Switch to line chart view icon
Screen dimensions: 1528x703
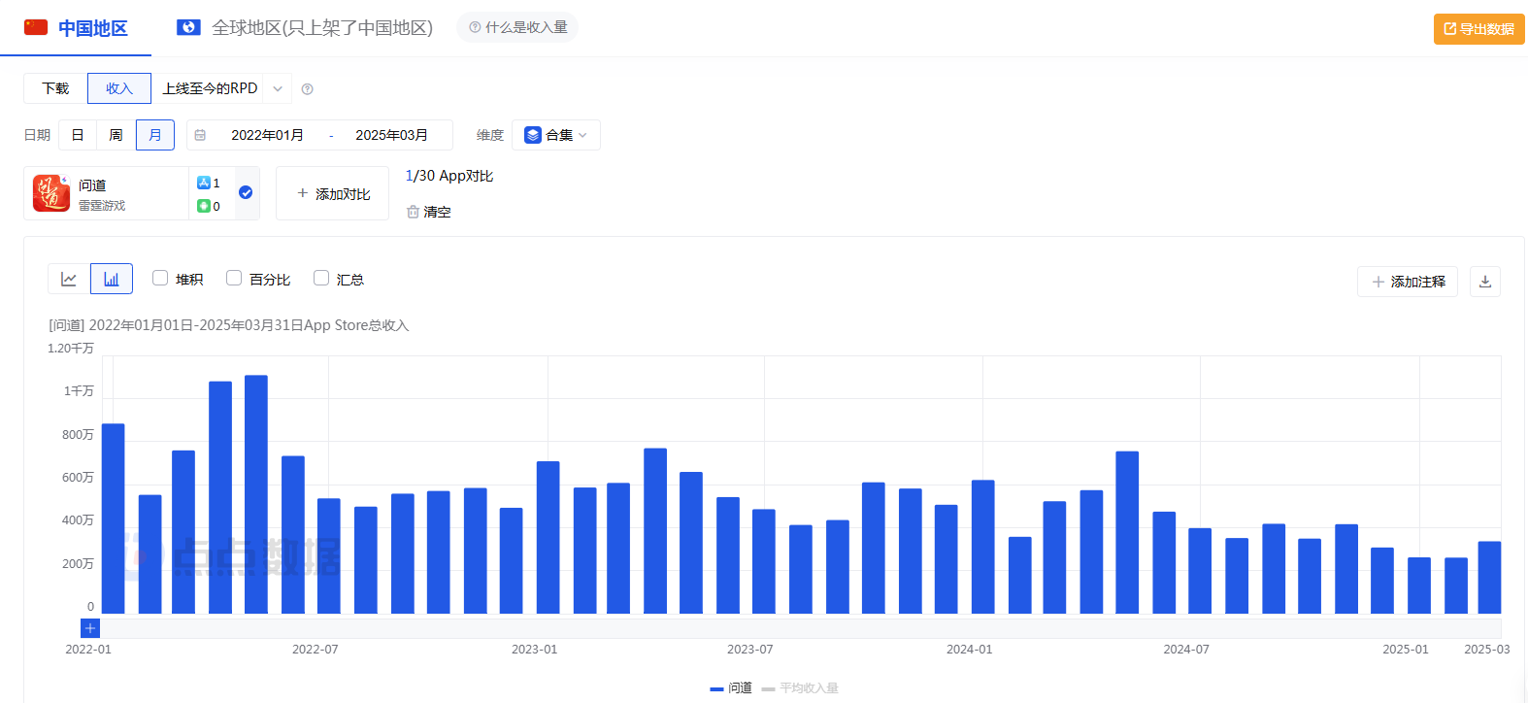tap(69, 280)
